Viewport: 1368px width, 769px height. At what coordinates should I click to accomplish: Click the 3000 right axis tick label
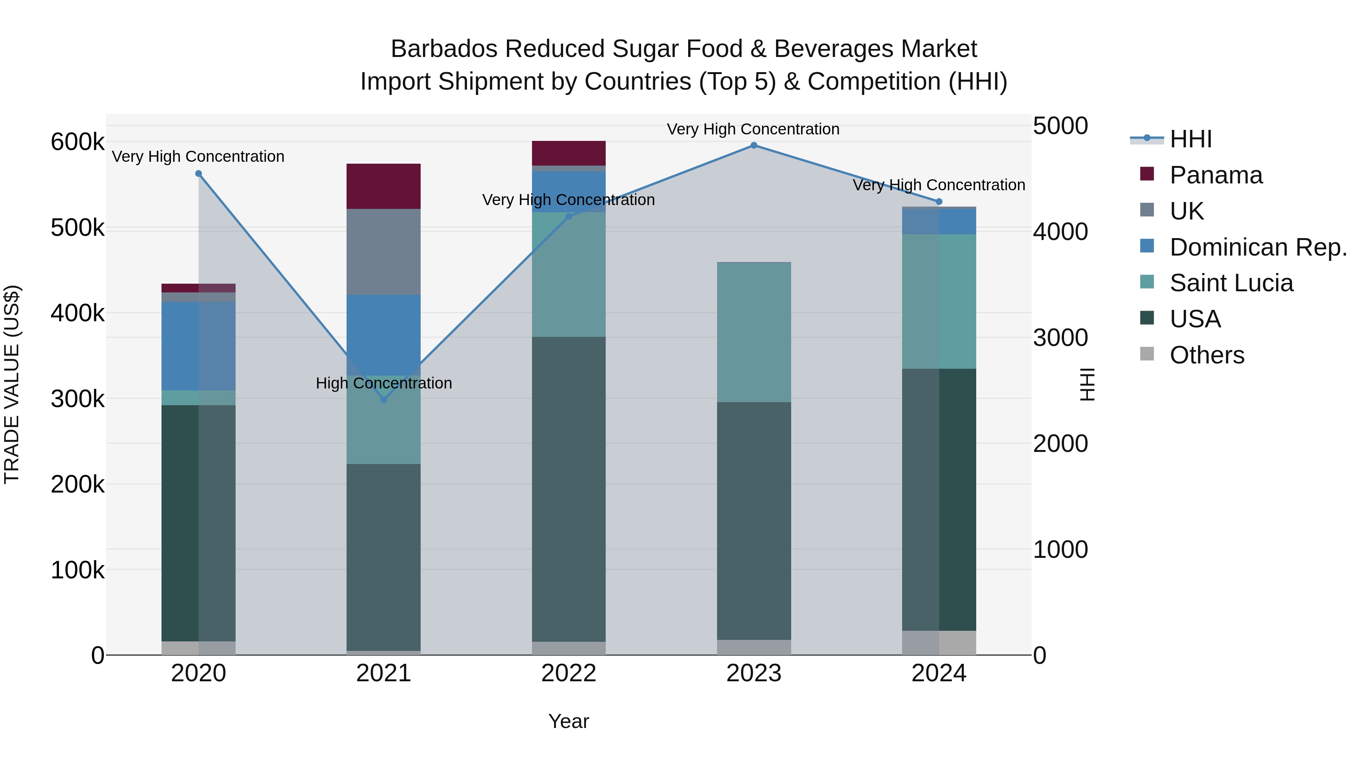tap(1061, 338)
